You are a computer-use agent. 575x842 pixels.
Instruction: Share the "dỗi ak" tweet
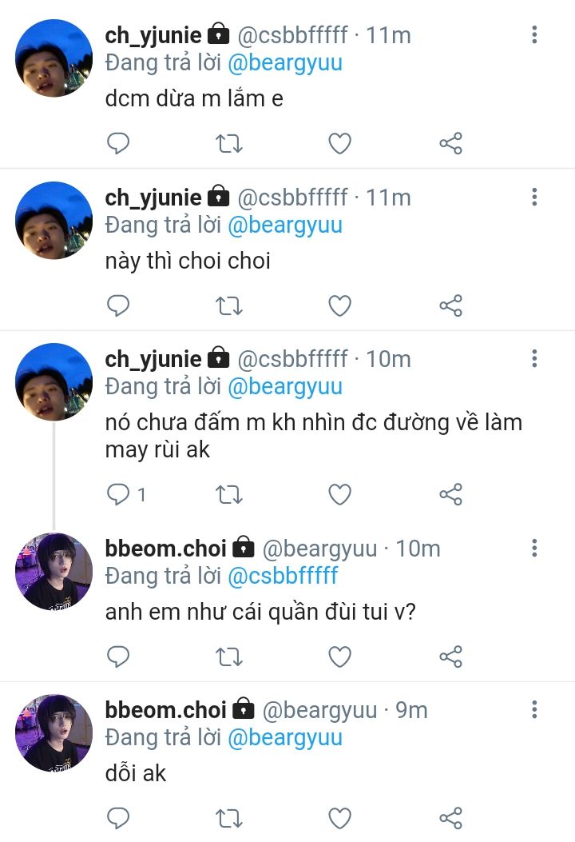(450, 818)
